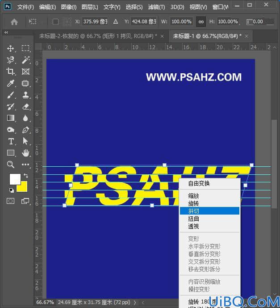The width and height of the screenshot is (280, 308).
Task: Select the Frame tool
Action: click(25, 72)
